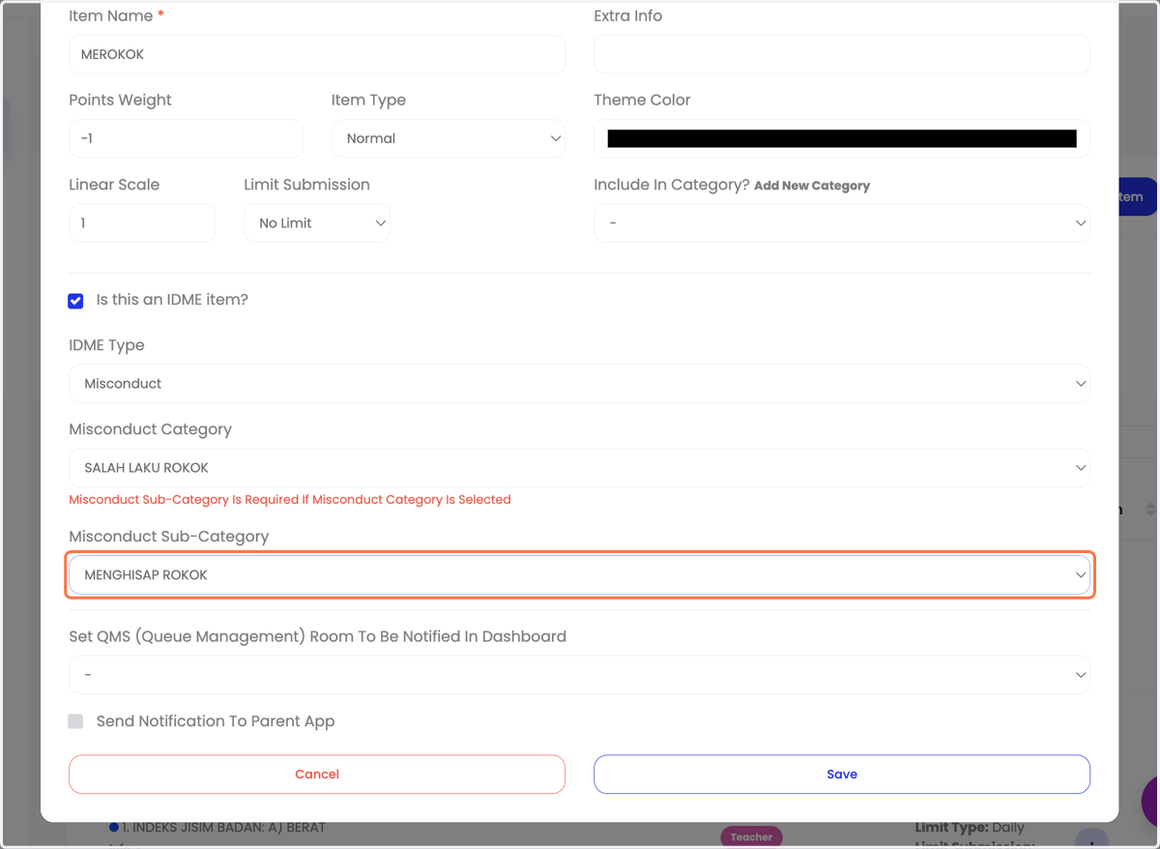Screen dimensions: 1160x849
Task: Open the Misconduct Category dropdown
Action: pos(579,467)
